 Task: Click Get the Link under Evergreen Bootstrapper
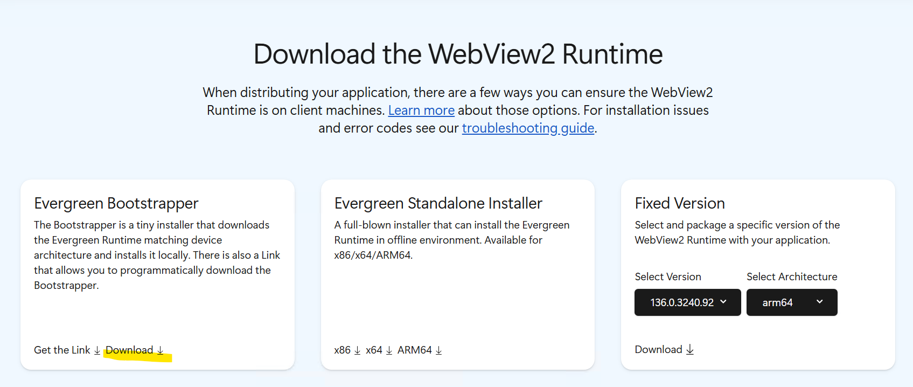67,350
